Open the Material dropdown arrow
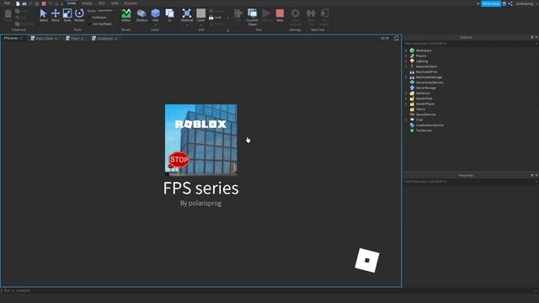This screenshot has width=539, height=303. point(187,24)
